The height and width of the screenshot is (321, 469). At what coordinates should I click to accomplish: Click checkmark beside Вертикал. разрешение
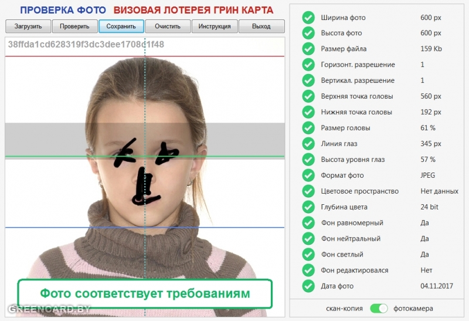(x=308, y=80)
